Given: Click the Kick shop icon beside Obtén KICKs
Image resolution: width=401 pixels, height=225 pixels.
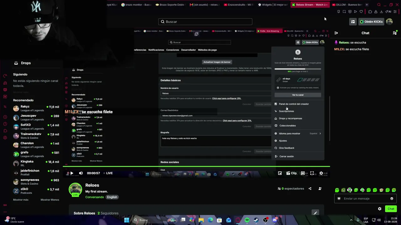Looking at the screenshot, I should (353, 22).
